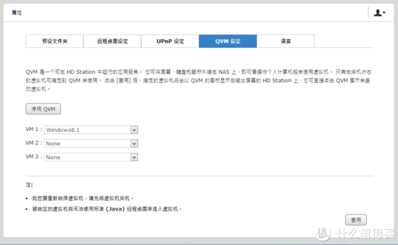Open the UPnP 设定 tab
This screenshot has width=398, height=245.
coord(170,41)
